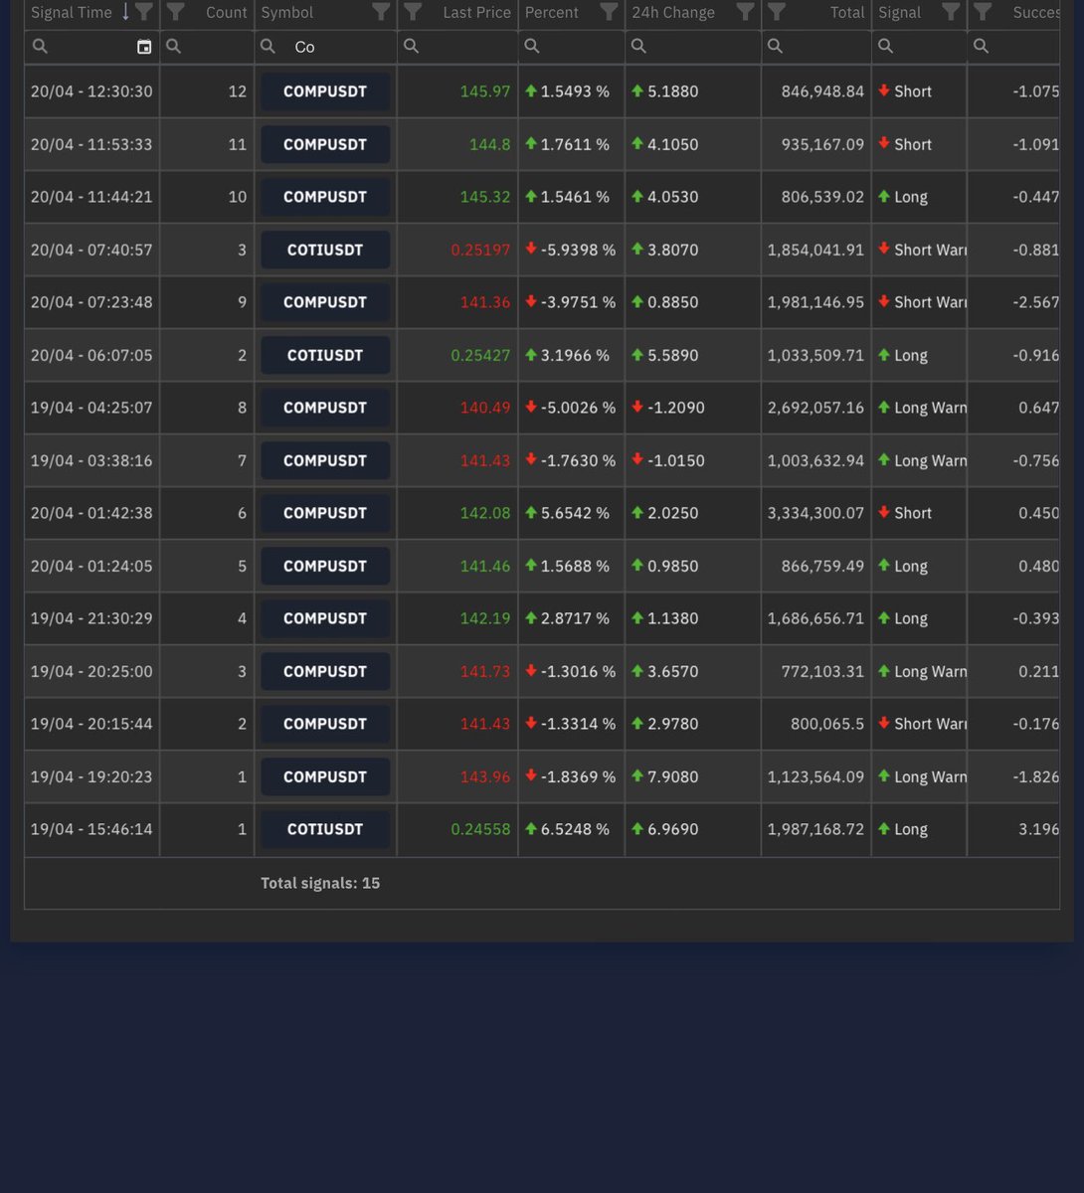The image size is (1084, 1193).
Task: Open the 24h Change column filter funnel
Action: tap(745, 12)
